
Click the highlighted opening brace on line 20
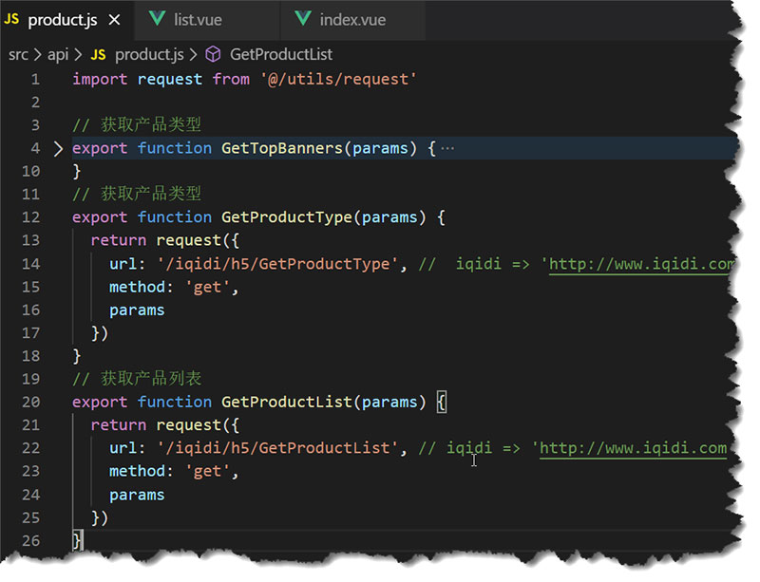[x=442, y=403]
